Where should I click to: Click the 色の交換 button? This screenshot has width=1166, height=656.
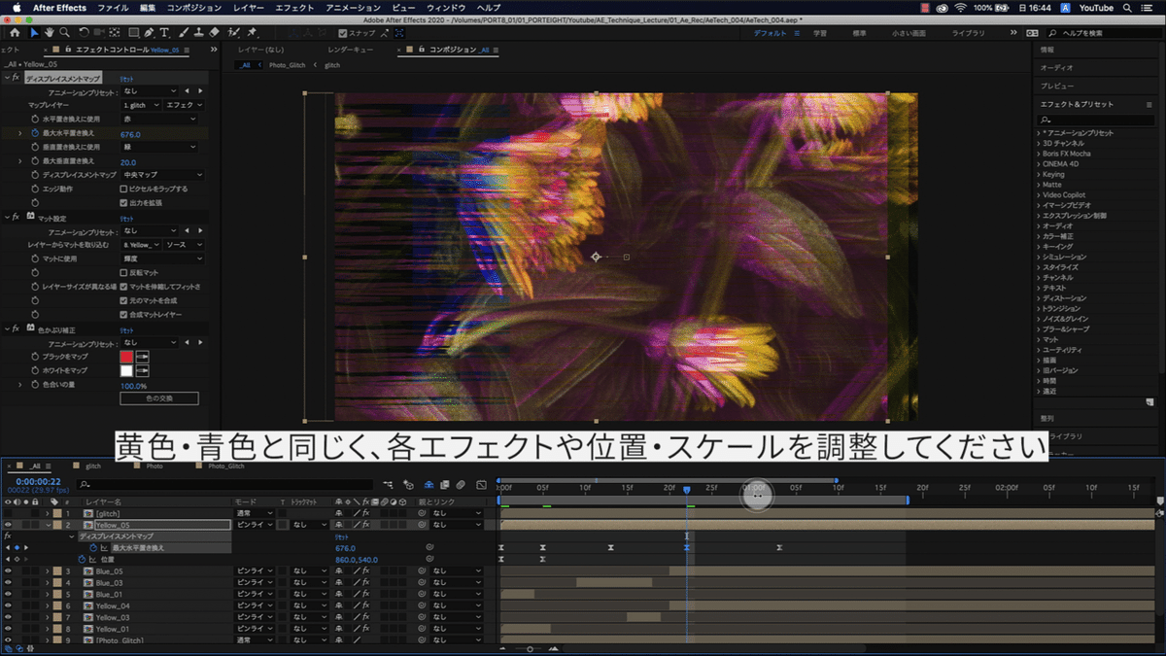click(x=158, y=398)
